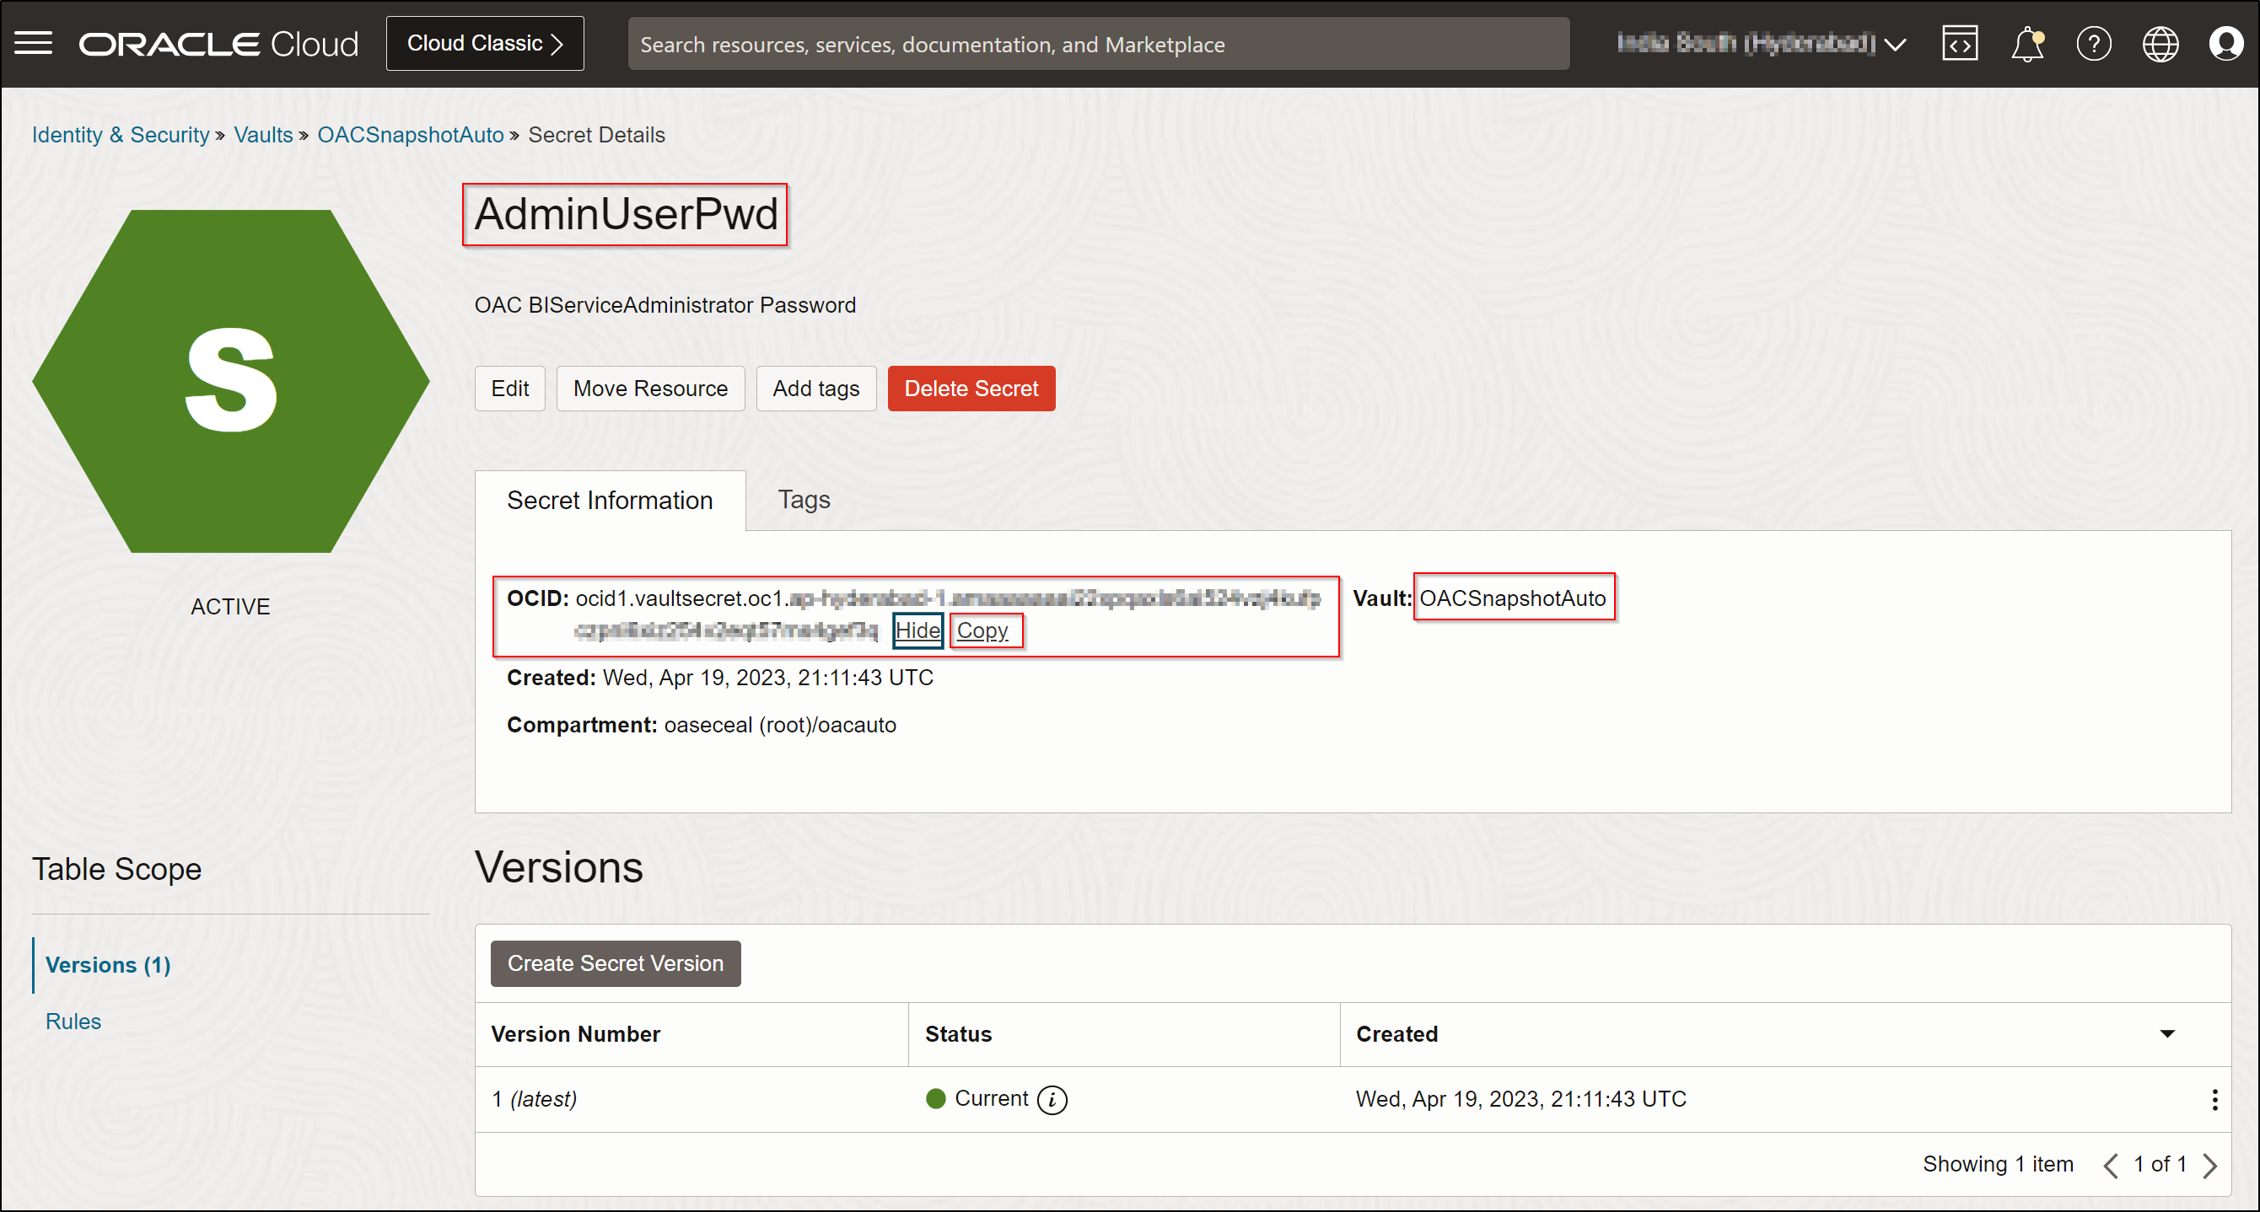The height and width of the screenshot is (1212, 2260).
Task: Go to next page of versions
Action: pyautogui.click(x=2210, y=1165)
